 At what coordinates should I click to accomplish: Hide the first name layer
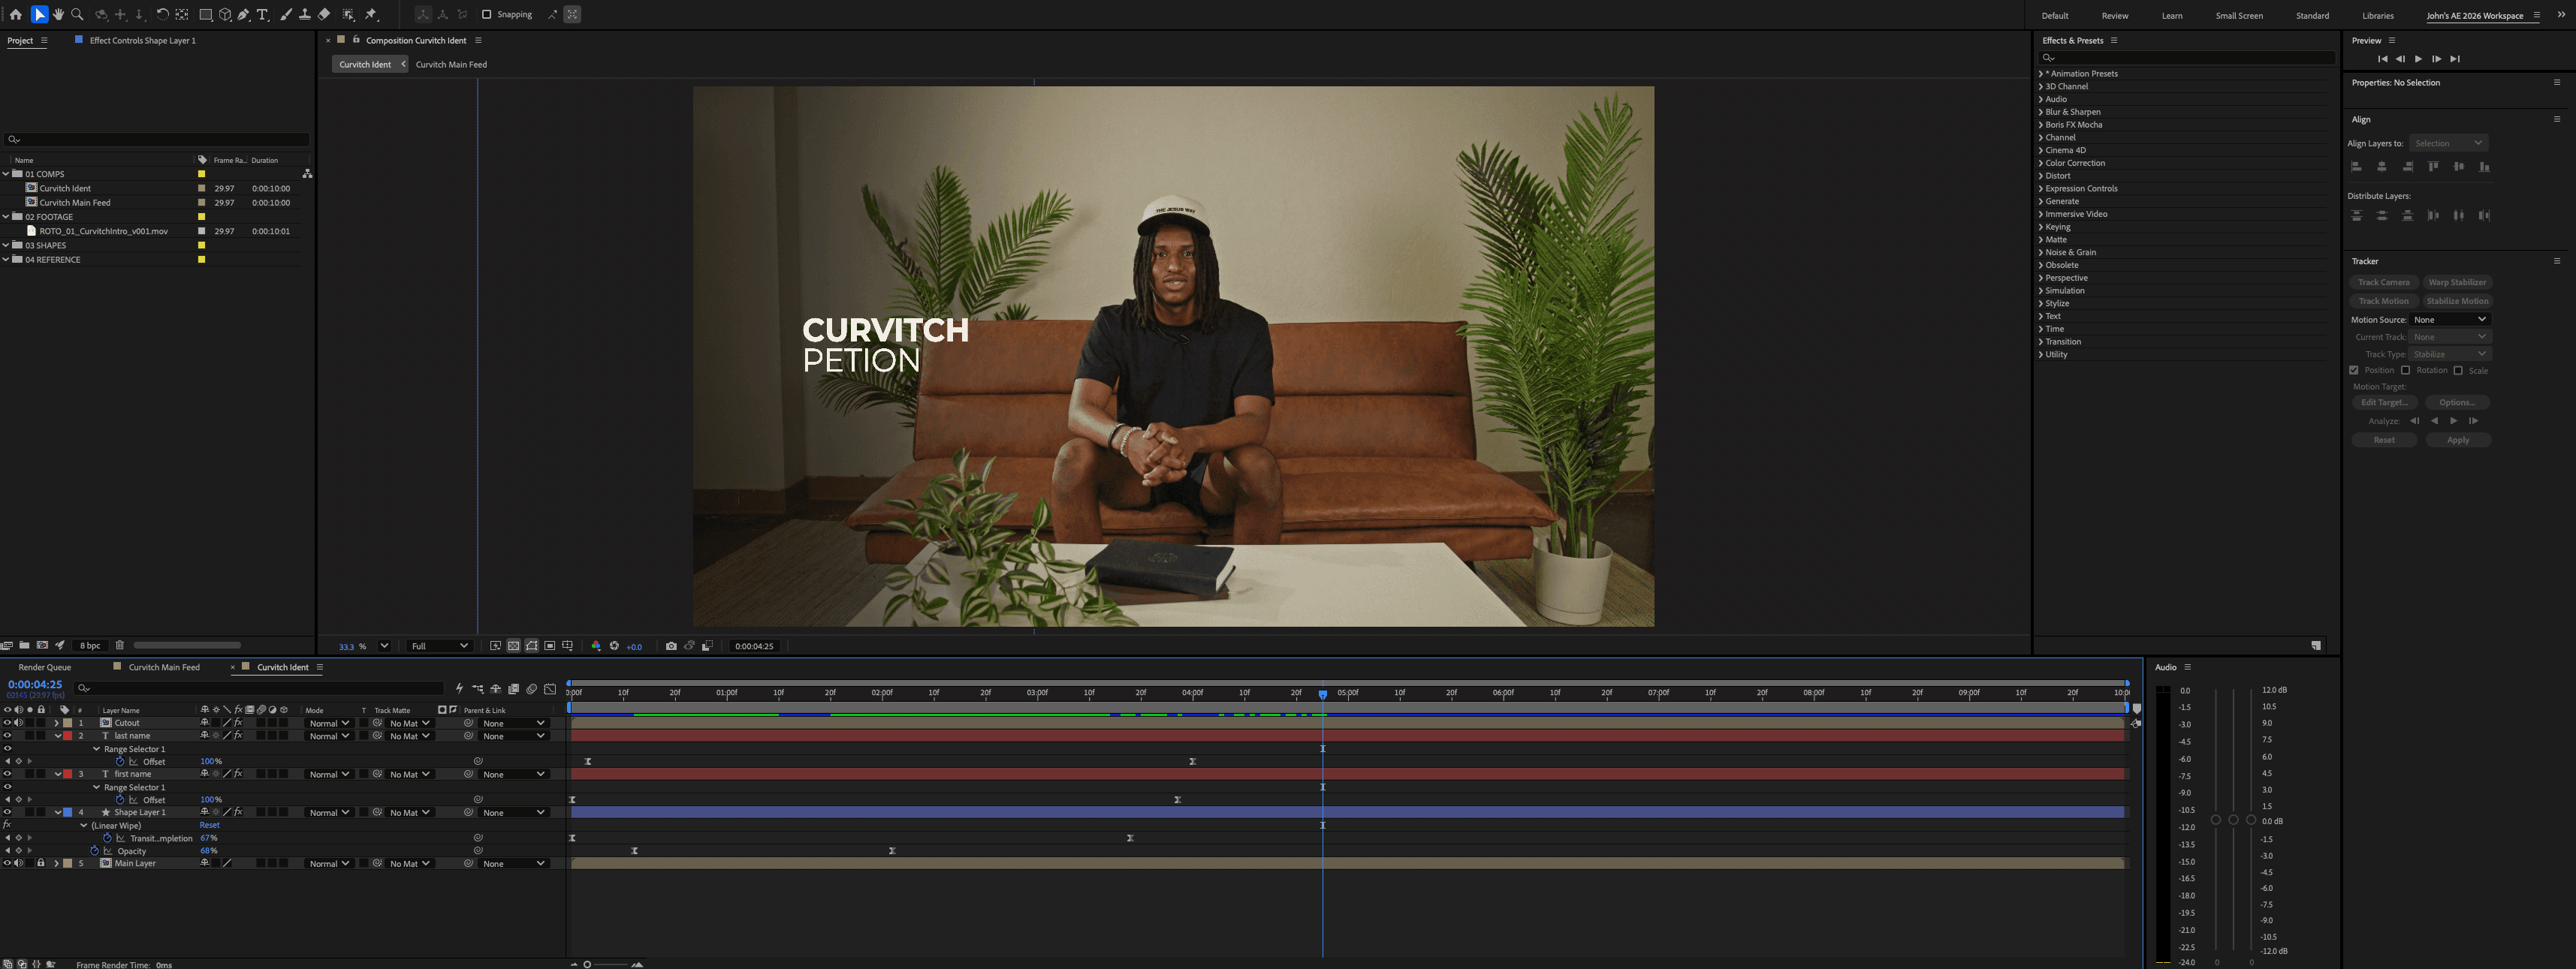pyautogui.click(x=7, y=774)
